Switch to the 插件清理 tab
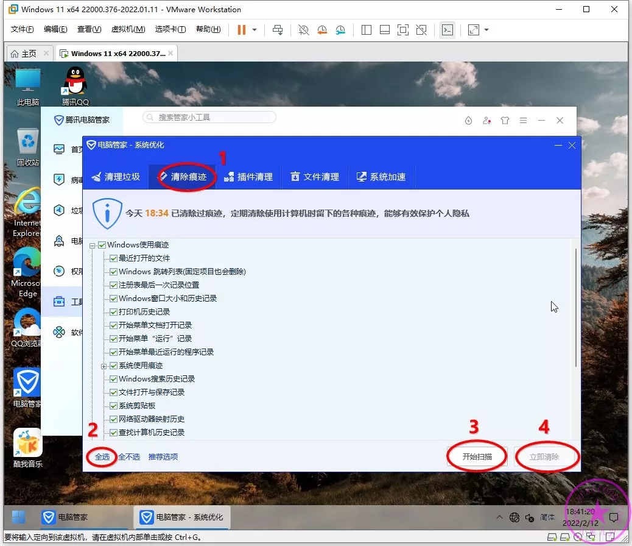632x546 pixels. coord(248,177)
